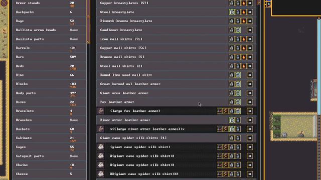321x180 pixels.
Task: Melt the Bismuth bronze breastplate
Action: 244,21
